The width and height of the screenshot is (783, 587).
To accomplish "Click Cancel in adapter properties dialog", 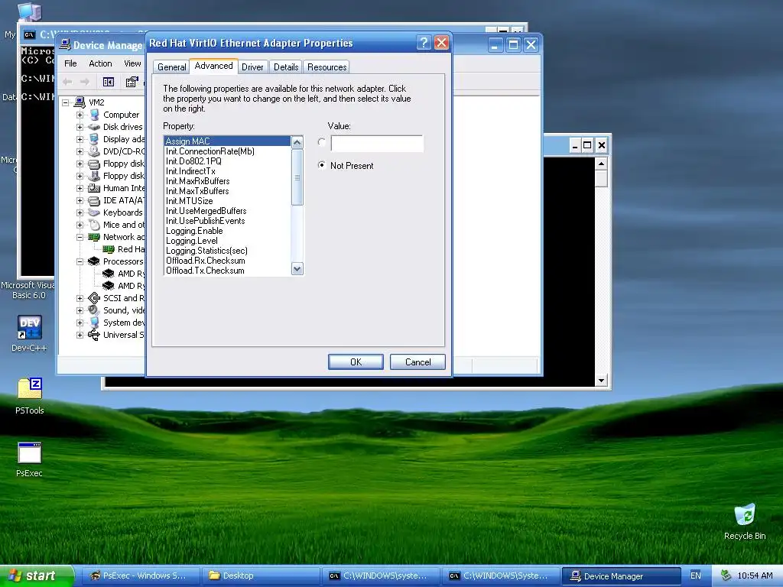I will [x=417, y=362].
